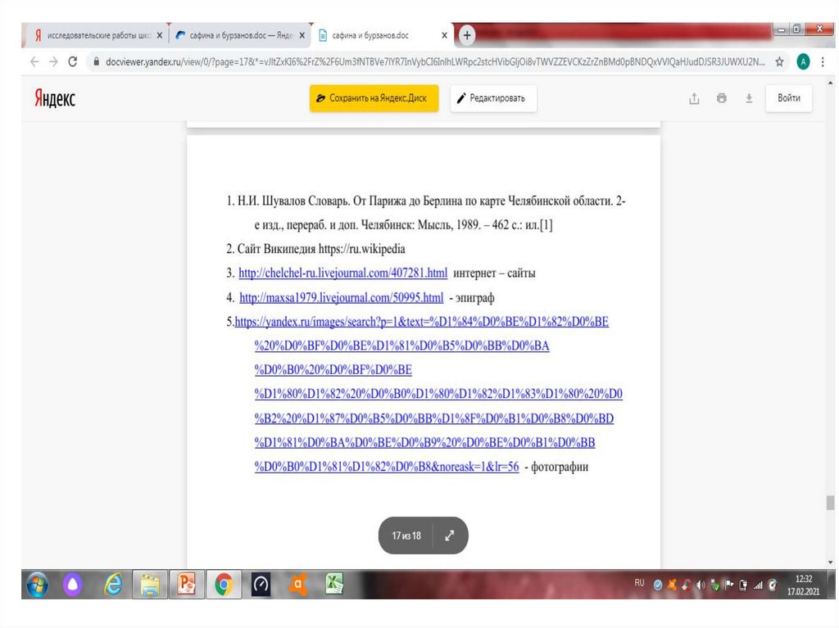The width and height of the screenshot is (839, 628).
Task: Click the Редактировать button
Action: (493, 98)
